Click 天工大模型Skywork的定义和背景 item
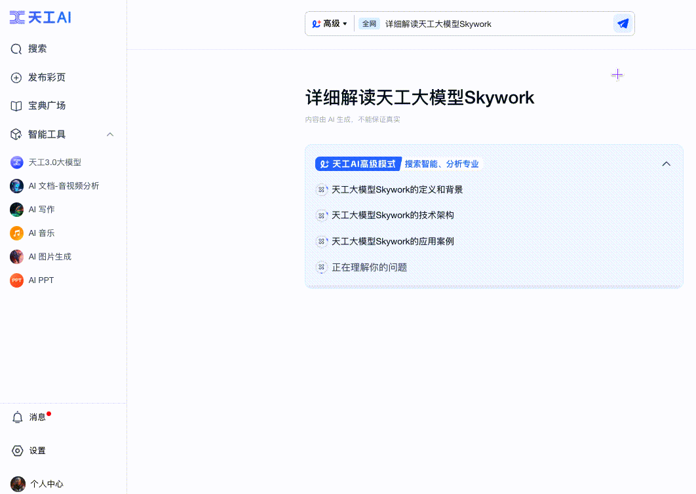Image resolution: width=696 pixels, height=494 pixels. tap(397, 189)
